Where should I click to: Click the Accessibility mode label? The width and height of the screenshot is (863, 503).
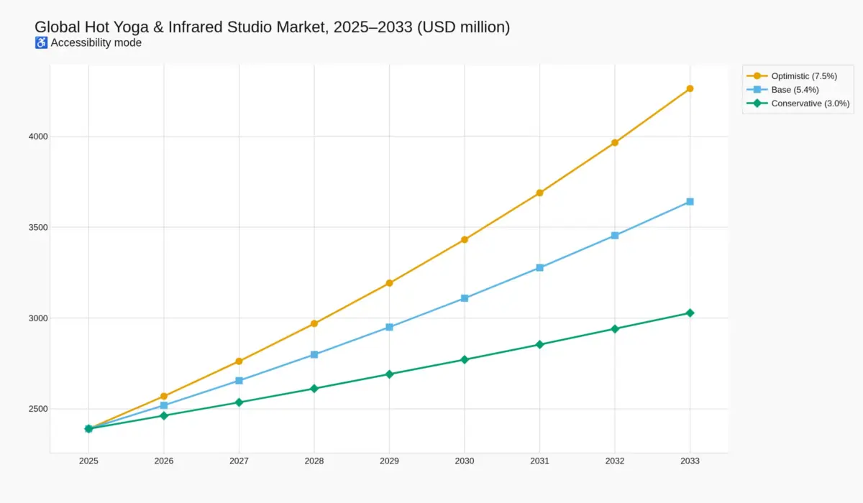pyautogui.click(x=96, y=42)
